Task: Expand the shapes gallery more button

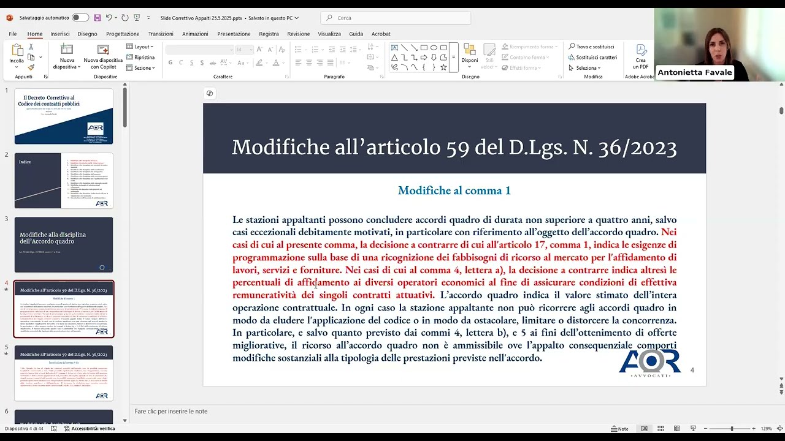Action: coord(454,58)
